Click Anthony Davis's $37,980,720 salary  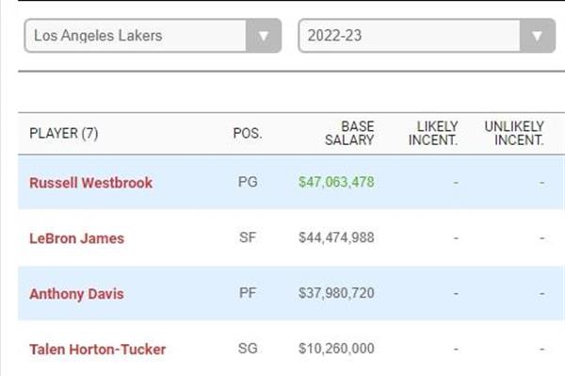coord(336,293)
